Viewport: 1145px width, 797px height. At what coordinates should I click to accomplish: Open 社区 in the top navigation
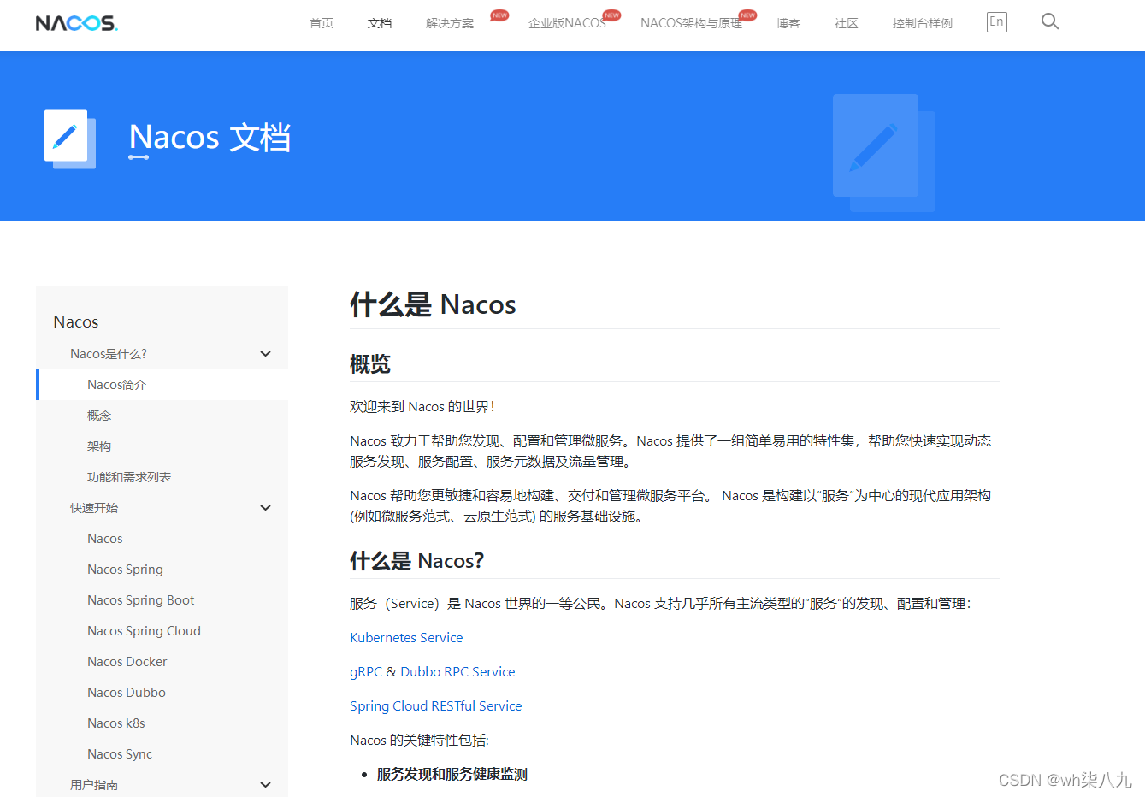[847, 23]
